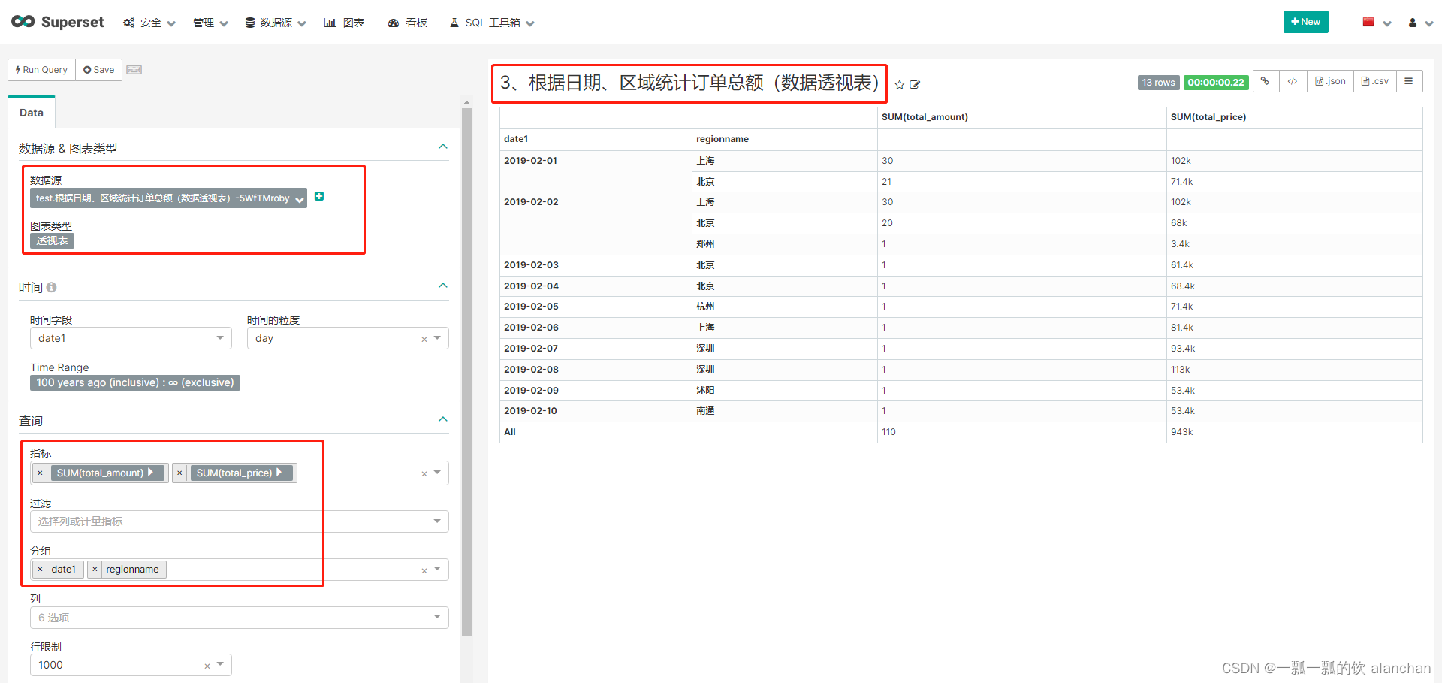1442x683 pixels.
Task: Open the 时间字段 date1 dropdown
Action: [x=131, y=338]
